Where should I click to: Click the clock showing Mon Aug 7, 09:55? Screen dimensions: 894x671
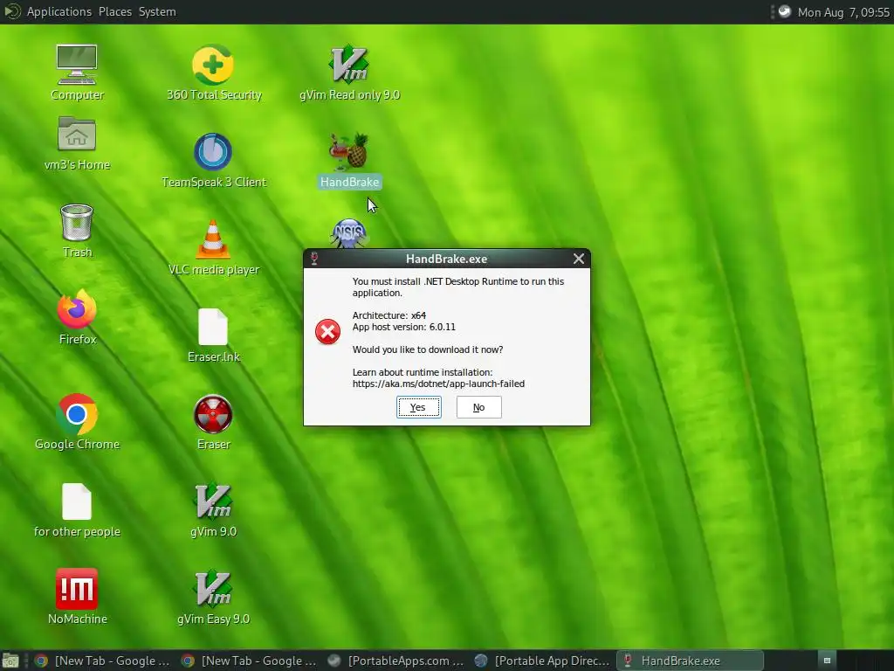[x=843, y=12]
